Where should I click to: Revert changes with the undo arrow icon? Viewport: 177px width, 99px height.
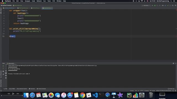pos(173,5)
